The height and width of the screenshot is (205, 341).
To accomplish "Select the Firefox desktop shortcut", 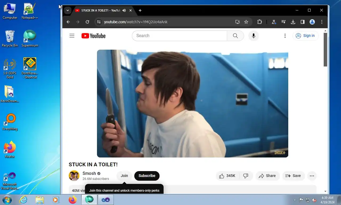I will point(10,150).
